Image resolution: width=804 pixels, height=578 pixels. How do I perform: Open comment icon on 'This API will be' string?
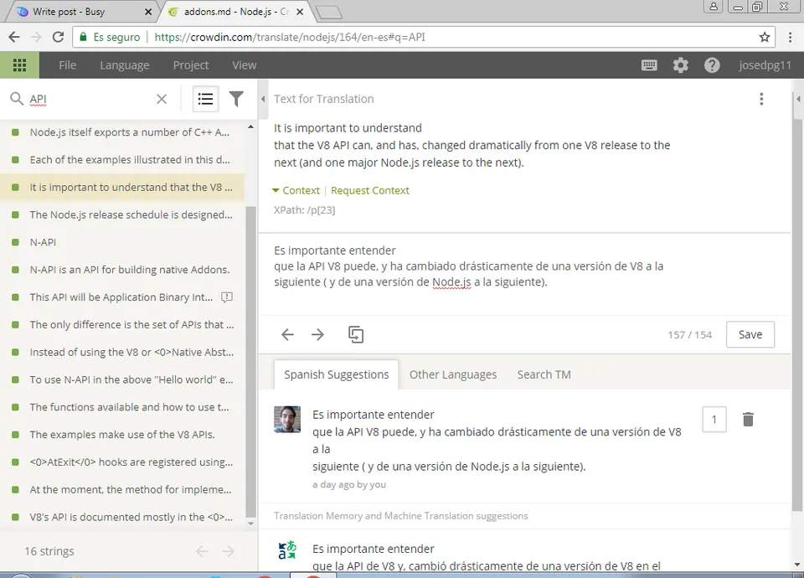227,297
